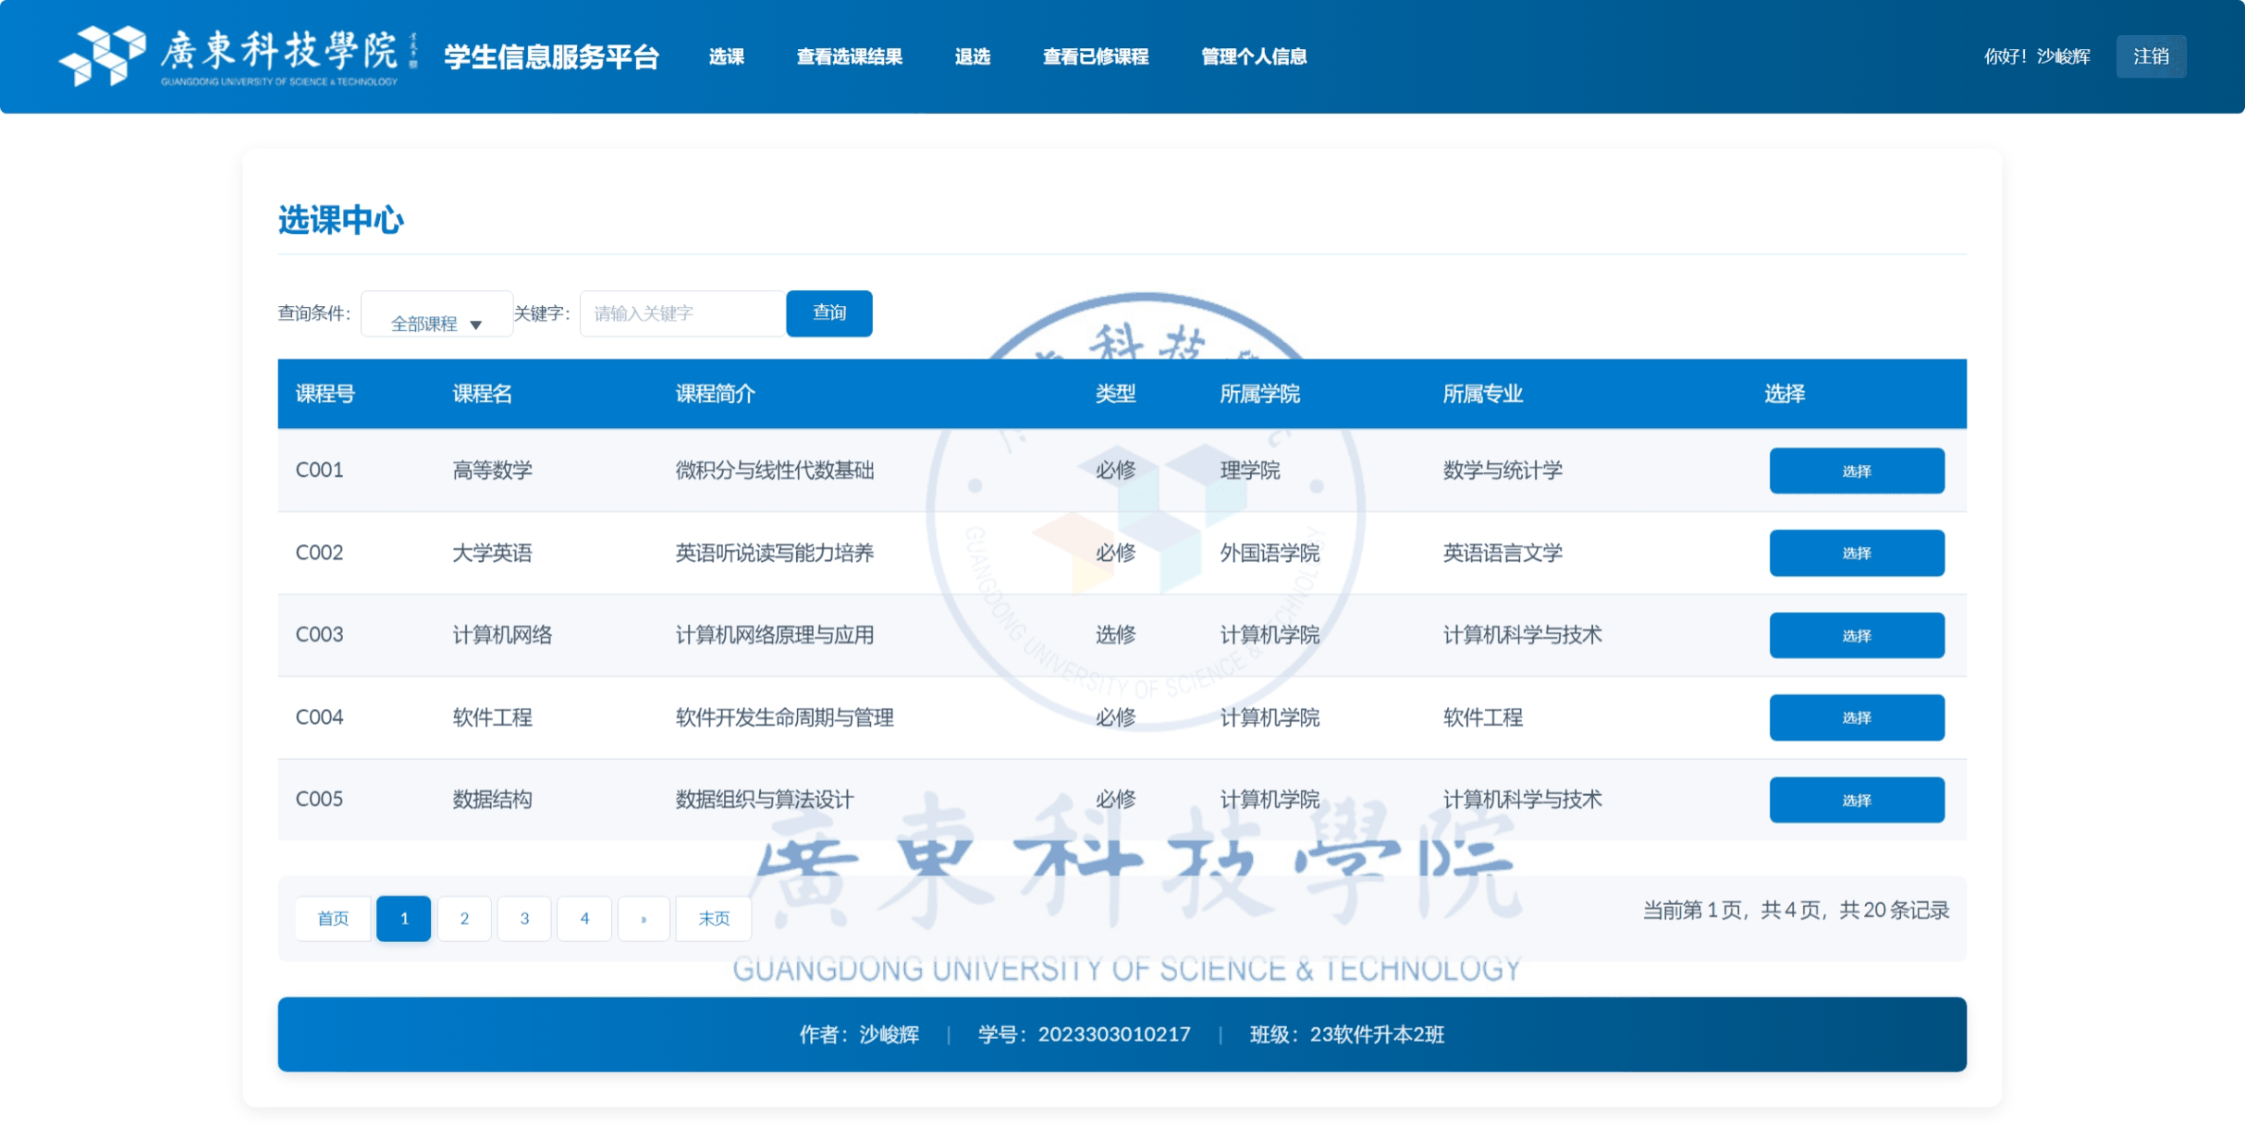Screen dimensions: 2245x1125
Task: Jump to 末页 last page
Action: 713,918
